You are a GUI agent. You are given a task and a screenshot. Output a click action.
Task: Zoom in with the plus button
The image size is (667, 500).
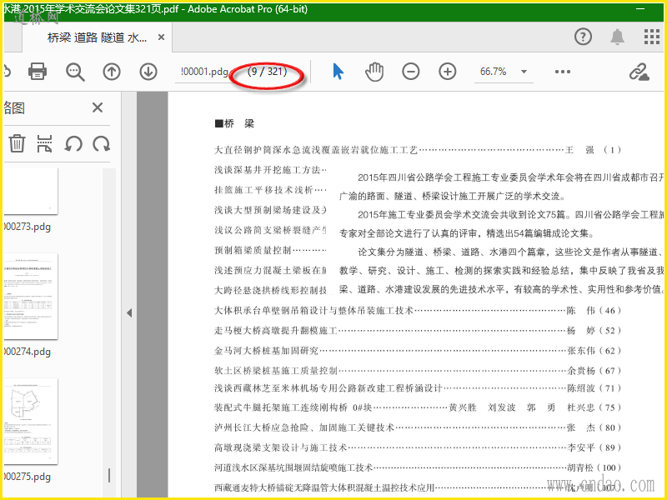click(448, 72)
